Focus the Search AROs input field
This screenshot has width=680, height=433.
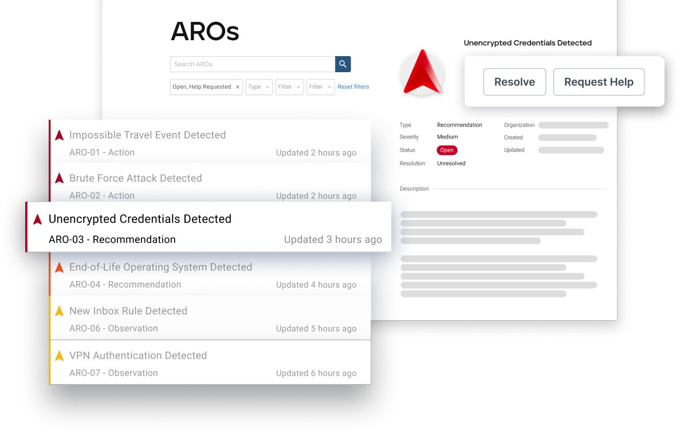coord(252,64)
